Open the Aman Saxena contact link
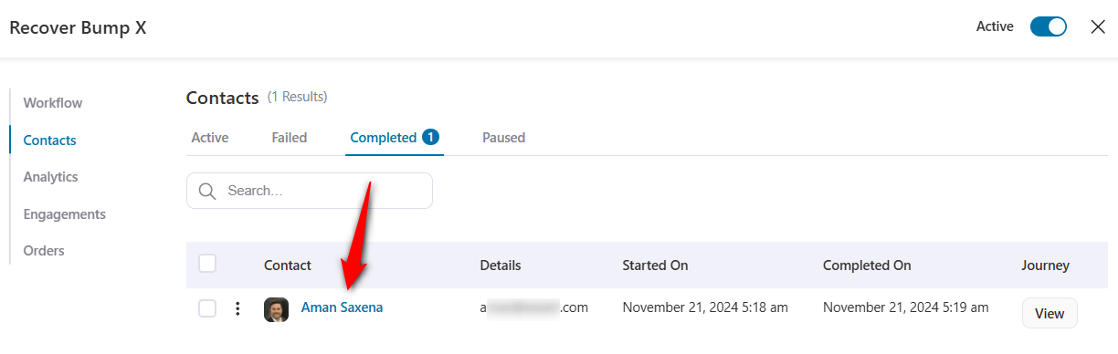This screenshot has height=354, width=1118. [x=342, y=308]
